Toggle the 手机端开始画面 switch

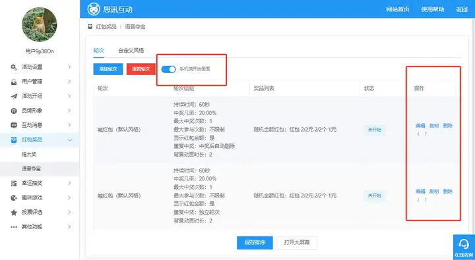pos(168,69)
